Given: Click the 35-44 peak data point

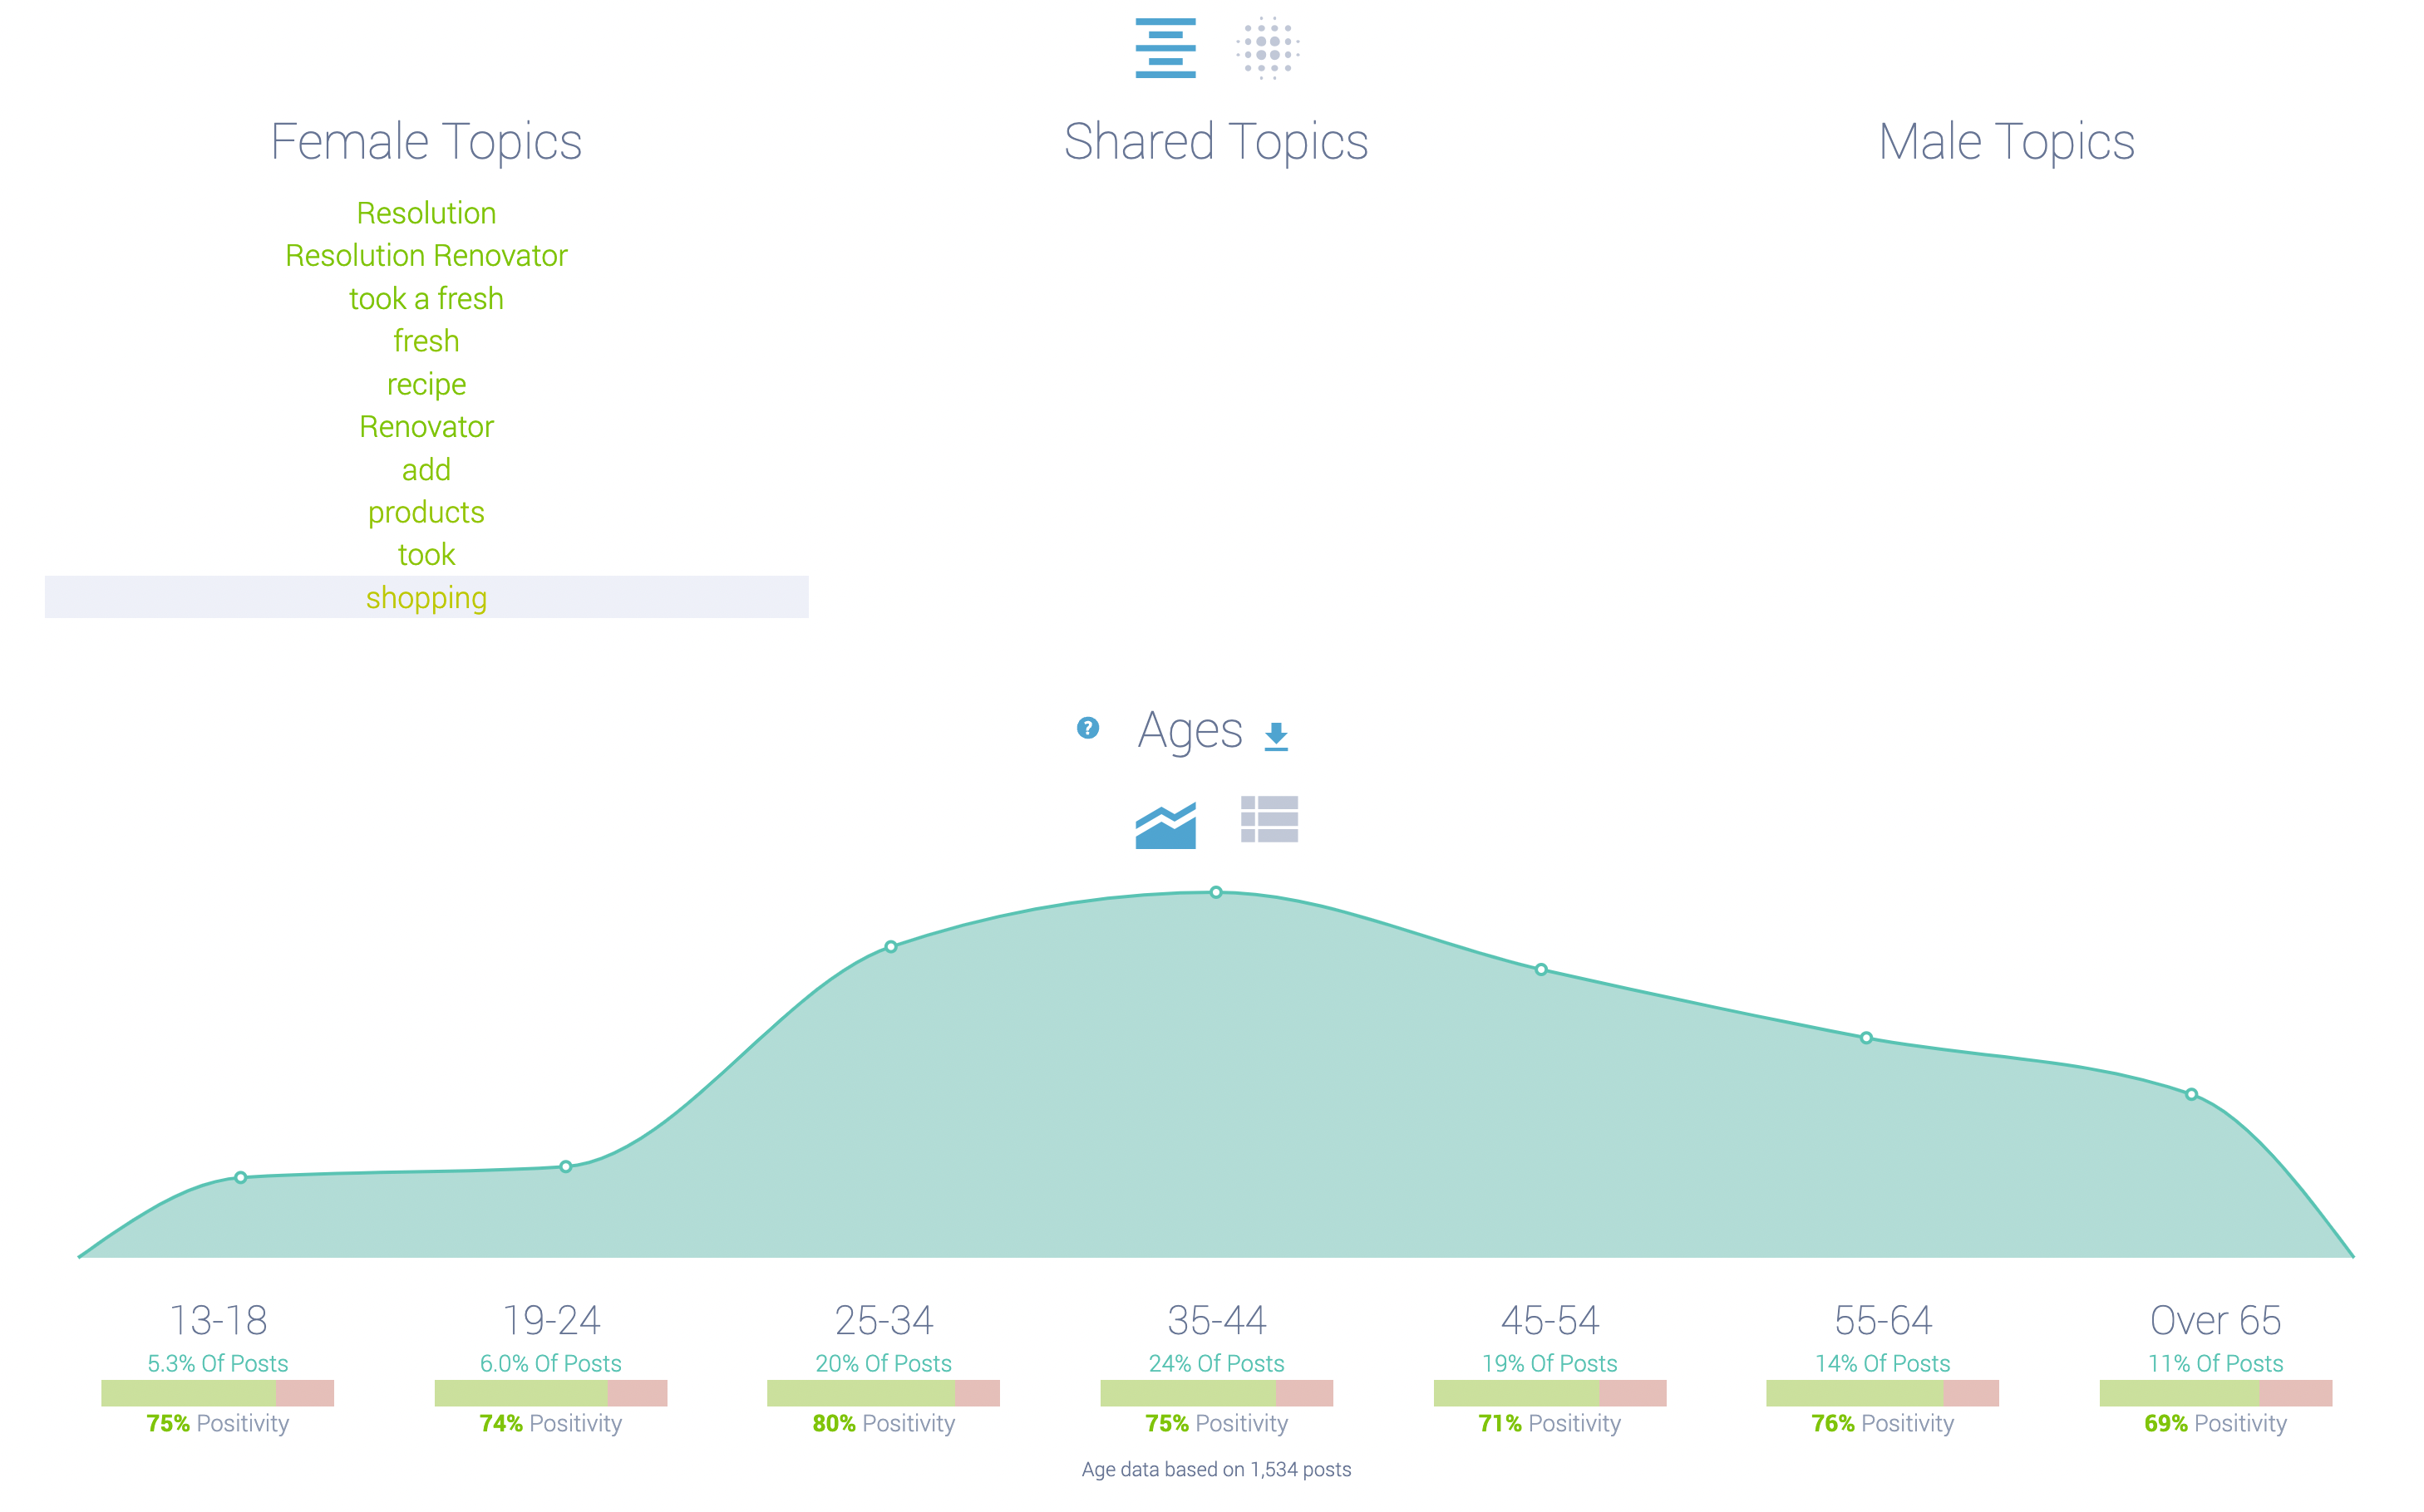Looking at the screenshot, I should (1215, 892).
